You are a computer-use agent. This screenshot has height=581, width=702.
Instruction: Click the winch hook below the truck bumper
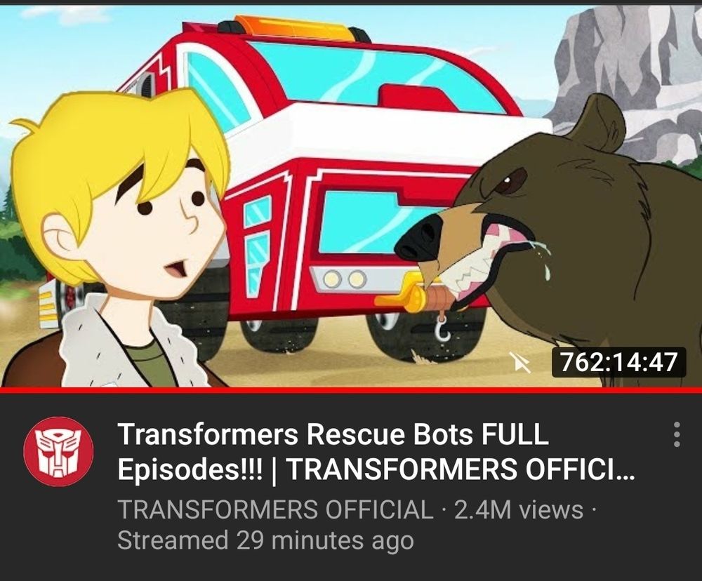(442, 330)
